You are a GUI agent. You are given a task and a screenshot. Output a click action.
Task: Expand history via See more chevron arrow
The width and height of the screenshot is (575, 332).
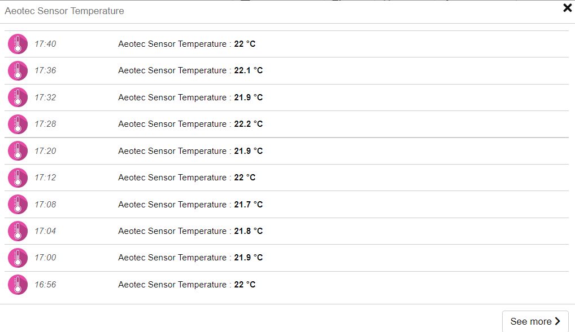(x=557, y=321)
